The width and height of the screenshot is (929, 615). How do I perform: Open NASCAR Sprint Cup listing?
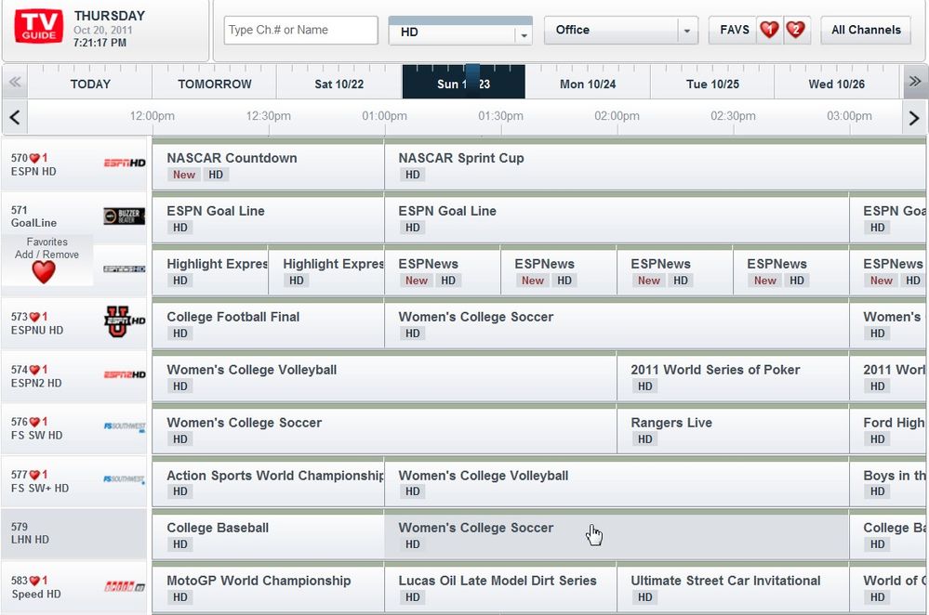[656, 166]
